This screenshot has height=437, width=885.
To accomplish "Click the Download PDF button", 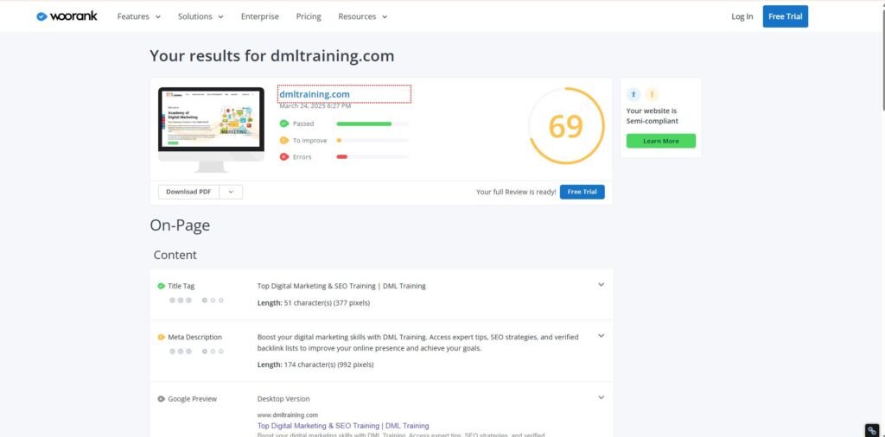I will pyautogui.click(x=188, y=192).
